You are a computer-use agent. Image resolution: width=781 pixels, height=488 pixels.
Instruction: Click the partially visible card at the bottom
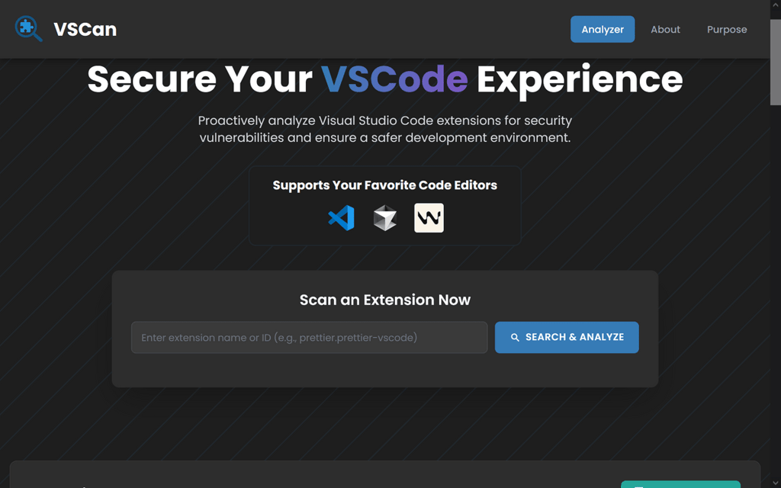tap(305, 476)
